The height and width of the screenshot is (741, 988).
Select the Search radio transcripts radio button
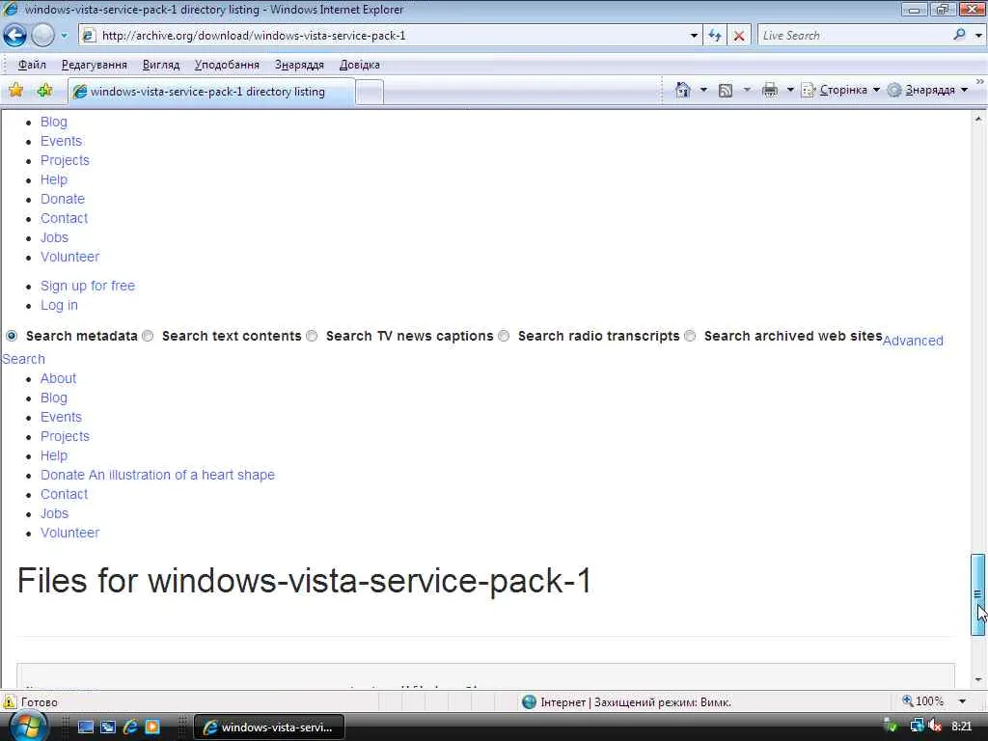tap(504, 336)
